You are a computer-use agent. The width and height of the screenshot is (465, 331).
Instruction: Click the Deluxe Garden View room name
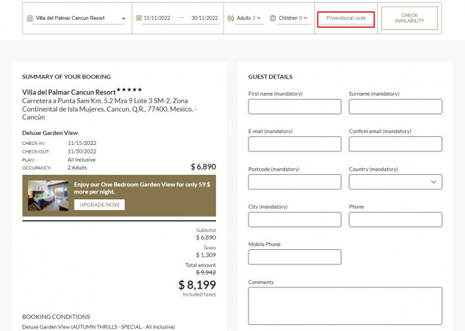click(x=50, y=133)
